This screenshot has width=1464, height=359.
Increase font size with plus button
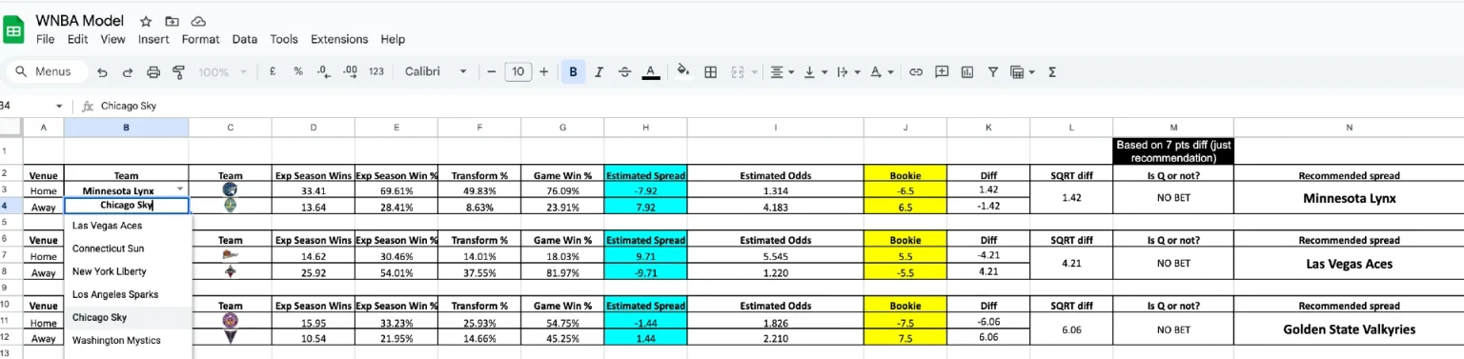pyautogui.click(x=544, y=71)
